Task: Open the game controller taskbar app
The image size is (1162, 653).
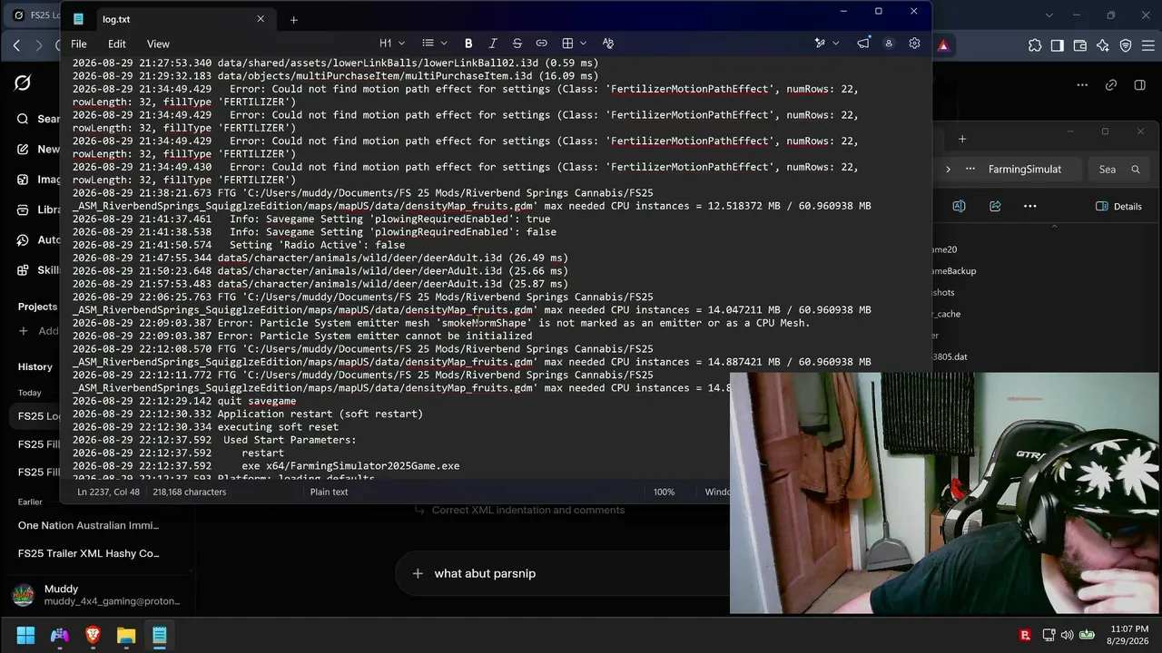Action: coord(59,635)
